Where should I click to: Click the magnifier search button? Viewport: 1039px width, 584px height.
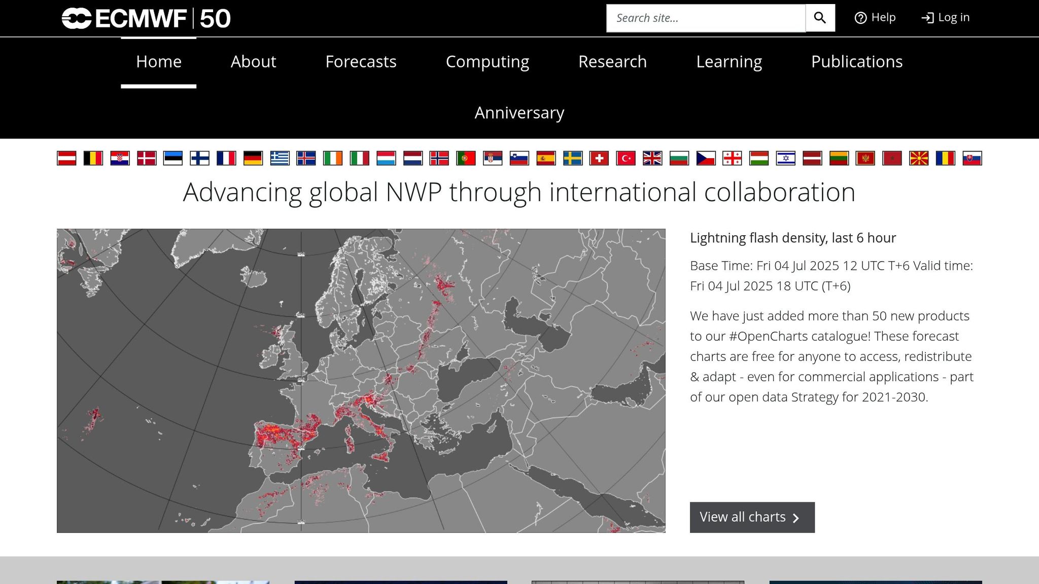tap(820, 18)
